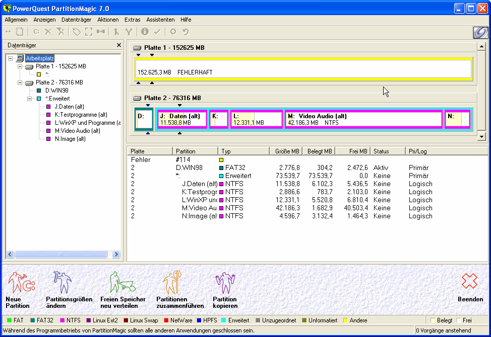Select the N: partition block in disk map

(x=458, y=119)
